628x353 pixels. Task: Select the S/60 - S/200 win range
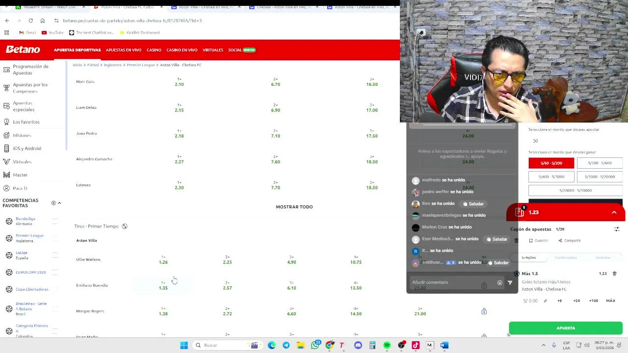[551, 163]
